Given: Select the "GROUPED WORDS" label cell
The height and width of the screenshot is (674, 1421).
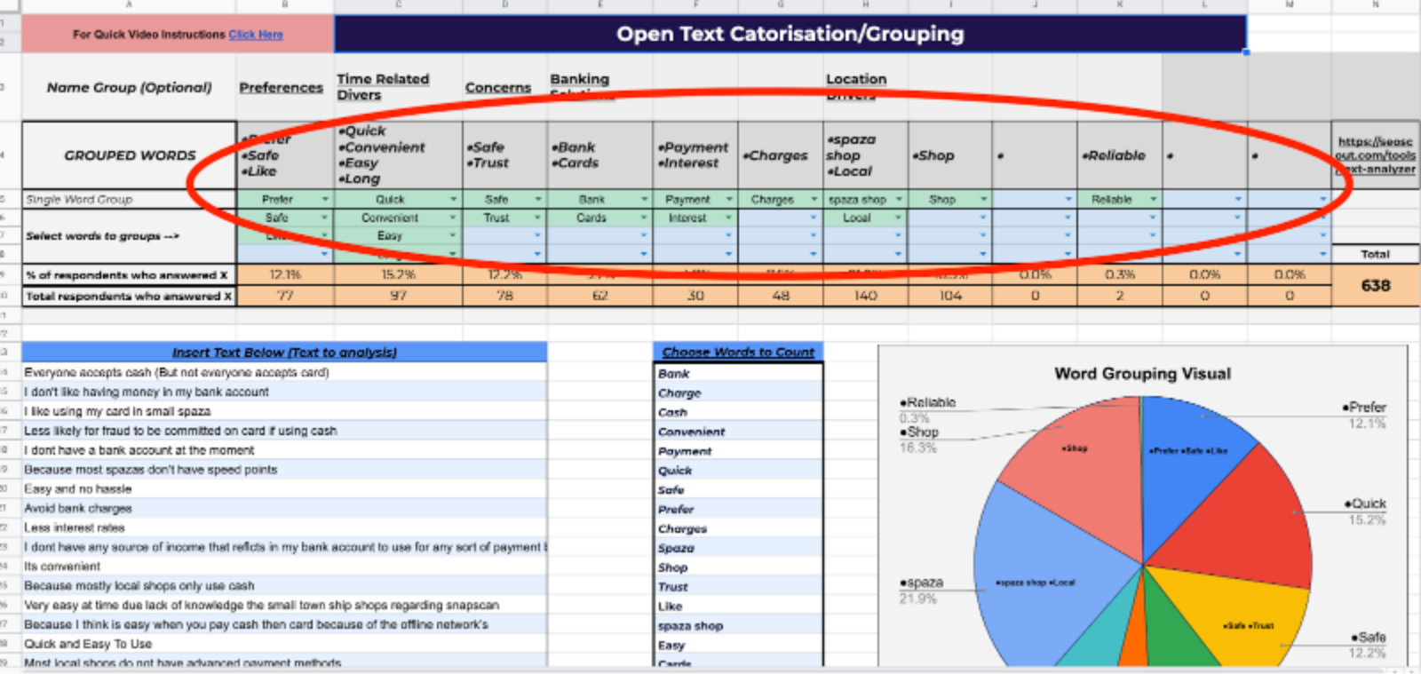Looking at the screenshot, I should tap(129, 155).
